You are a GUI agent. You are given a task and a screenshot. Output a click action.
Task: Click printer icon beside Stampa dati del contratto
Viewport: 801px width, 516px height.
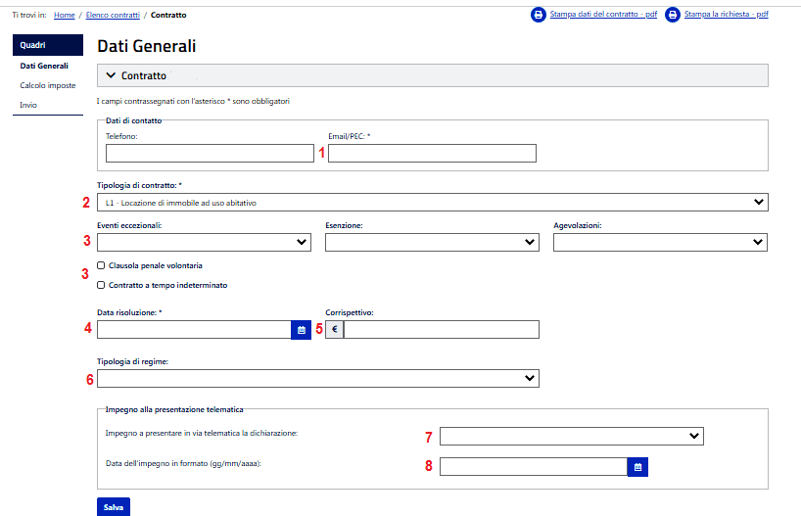tap(538, 15)
